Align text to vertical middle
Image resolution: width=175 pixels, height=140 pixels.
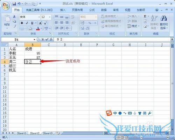(x=62, y=17)
